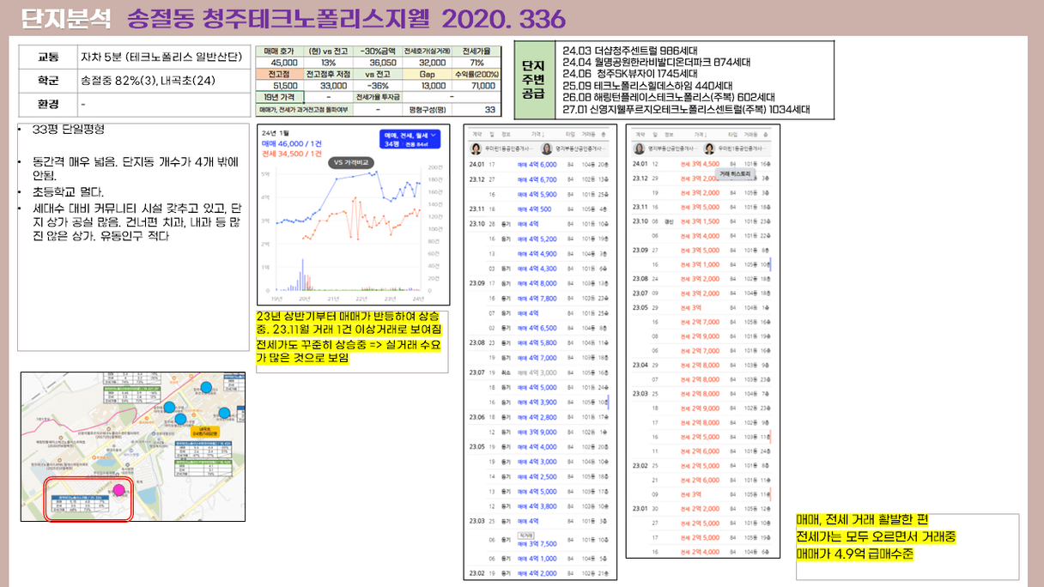Select the 매매 4억 4,300 row
This screenshot has width=1044, height=587.
[538, 269]
